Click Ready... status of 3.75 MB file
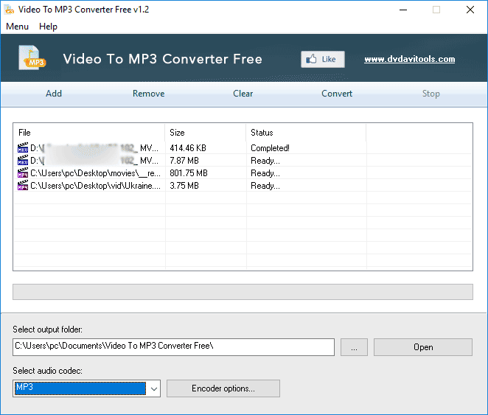 tap(265, 186)
